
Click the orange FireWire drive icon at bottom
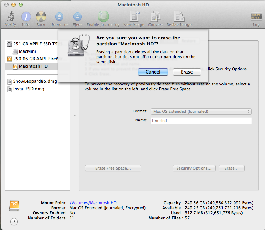coord(14,206)
